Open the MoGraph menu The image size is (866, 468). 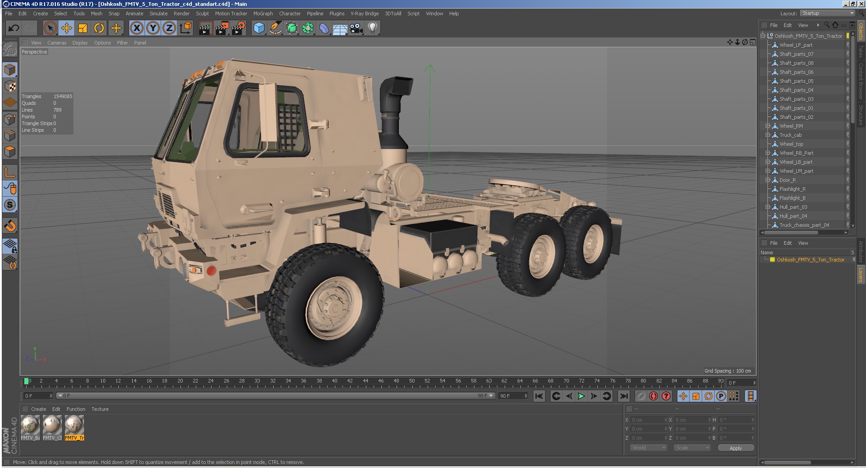[x=263, y=13]
